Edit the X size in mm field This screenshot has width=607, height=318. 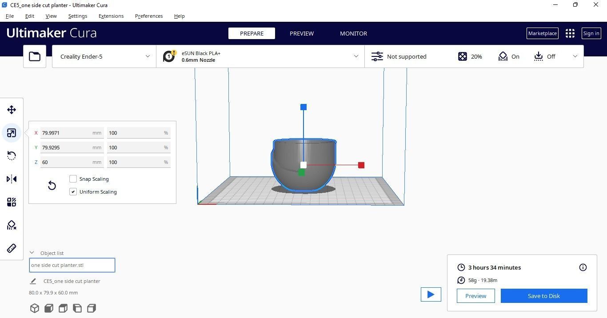(x=72, y=133)
